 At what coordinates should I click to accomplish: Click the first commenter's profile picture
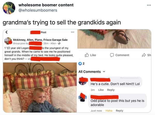coord(83,81)
